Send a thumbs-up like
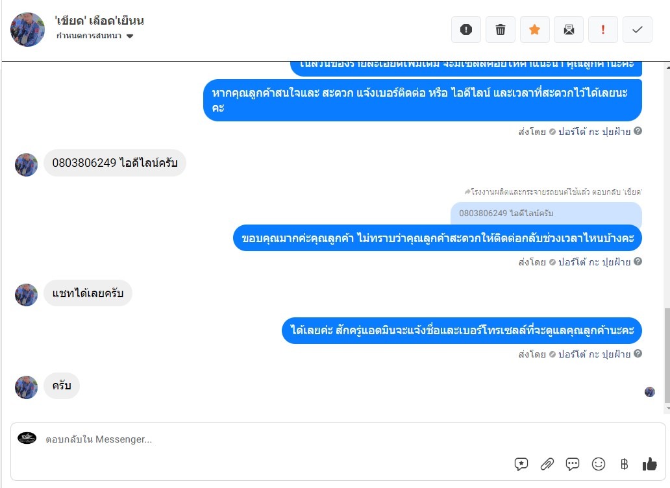670x488 pixels. [x=649, y=463]
